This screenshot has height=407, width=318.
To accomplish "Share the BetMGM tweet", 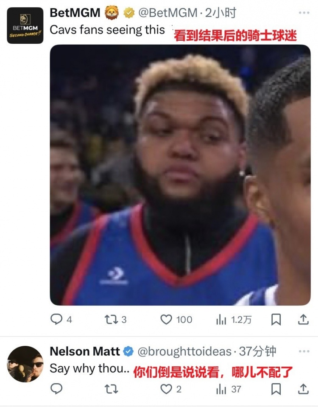I will [303, 320].
